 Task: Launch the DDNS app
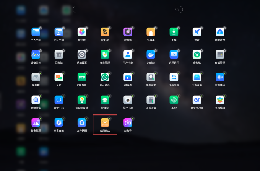click(x=174, y=100)
